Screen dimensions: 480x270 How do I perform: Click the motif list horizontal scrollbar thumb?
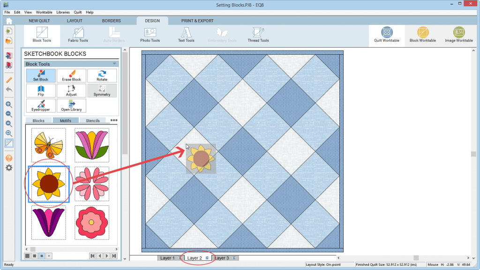click(33, 249)
